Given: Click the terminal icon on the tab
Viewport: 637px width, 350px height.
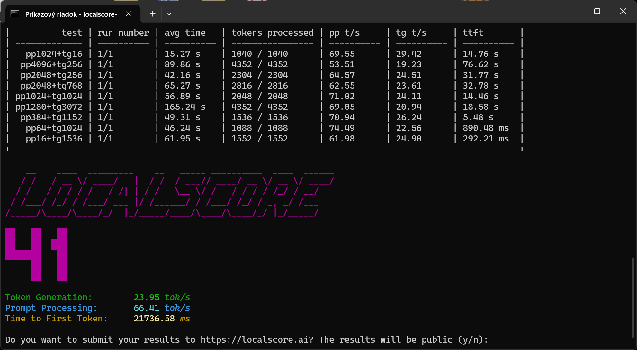Looking at the screenshot, I should pos(15,14).
